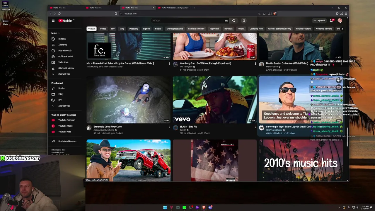Click the green Kick taskbar icon
The height and width of the screenshot is (211, 375).
(184, 207)
